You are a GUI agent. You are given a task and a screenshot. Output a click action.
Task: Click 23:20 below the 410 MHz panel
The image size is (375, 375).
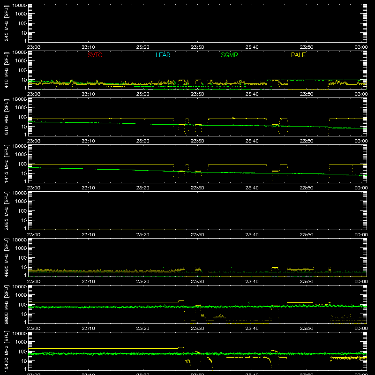point(143,94)
